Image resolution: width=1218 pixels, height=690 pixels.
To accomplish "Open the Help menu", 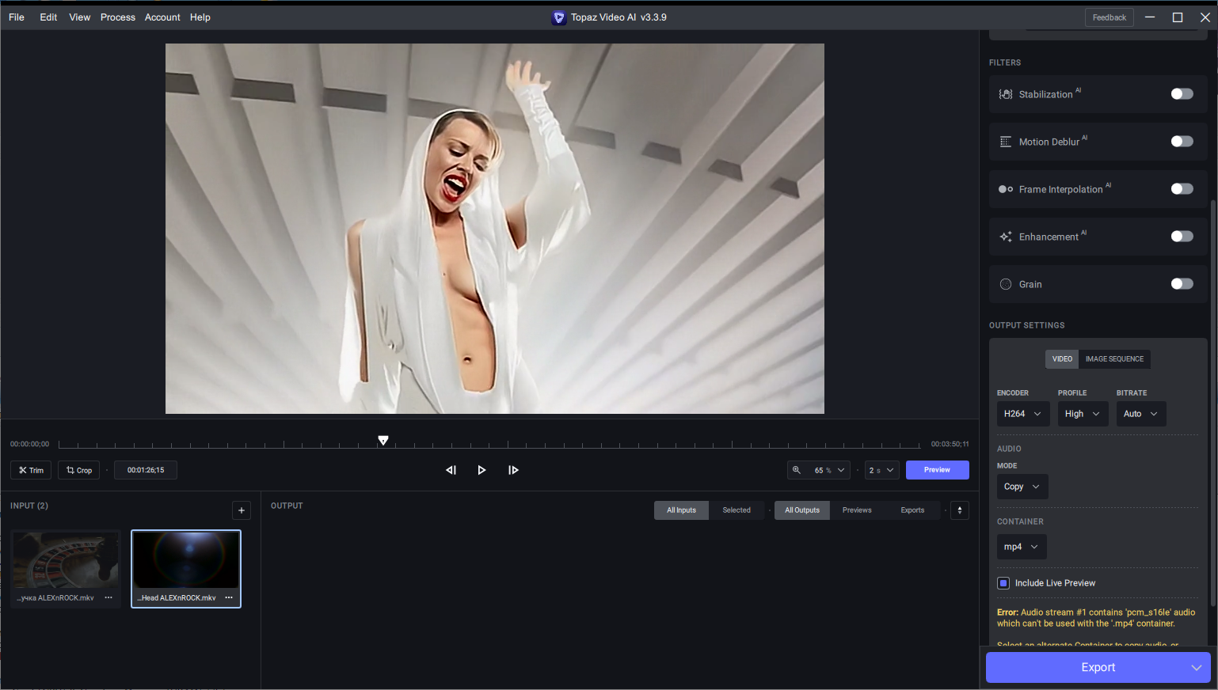I will click(200, 17).
